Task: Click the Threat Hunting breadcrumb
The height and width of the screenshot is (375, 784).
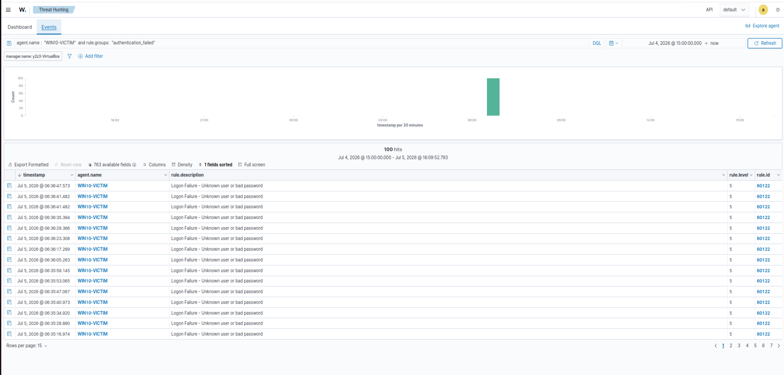Action: pos(54,10)
